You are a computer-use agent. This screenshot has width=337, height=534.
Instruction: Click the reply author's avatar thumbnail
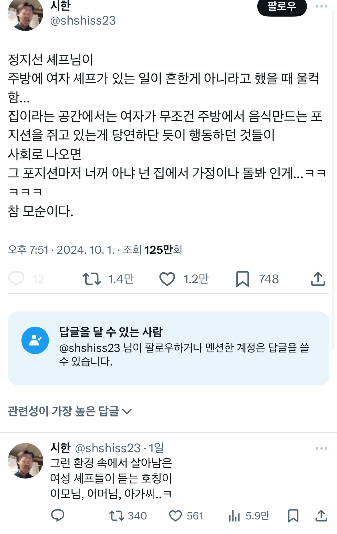25,460
